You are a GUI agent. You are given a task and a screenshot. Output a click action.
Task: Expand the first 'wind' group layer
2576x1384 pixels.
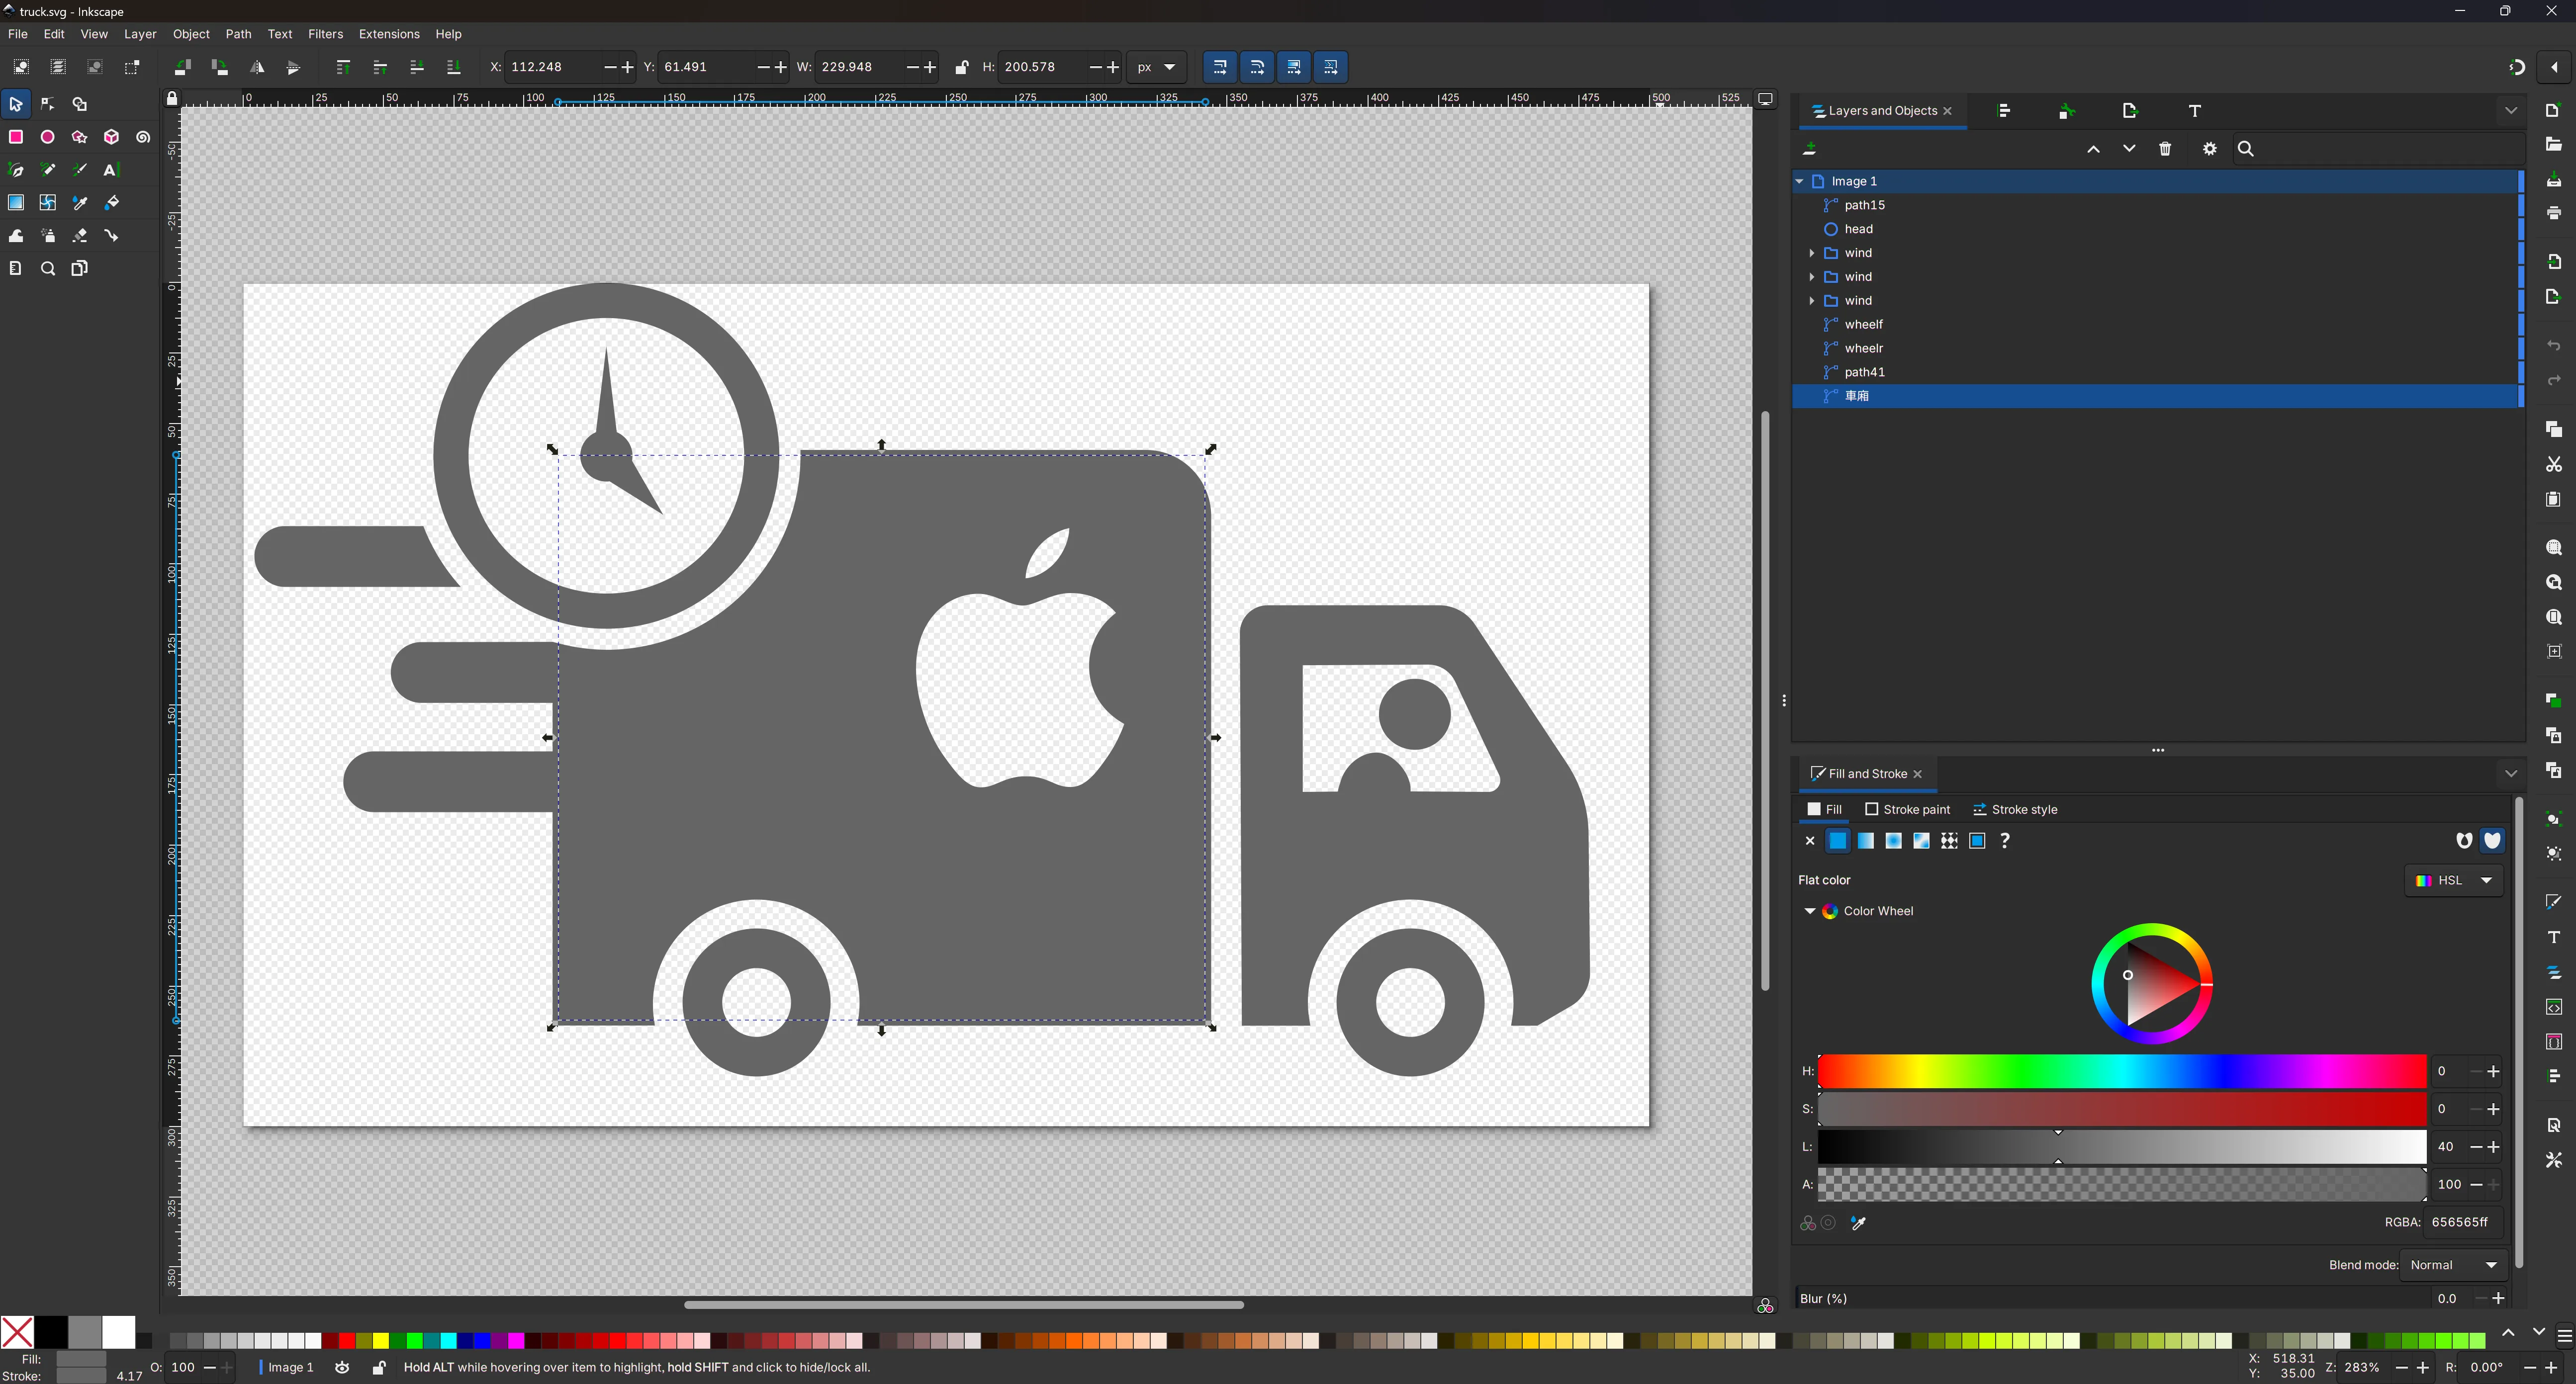(x=1812, y=252)
